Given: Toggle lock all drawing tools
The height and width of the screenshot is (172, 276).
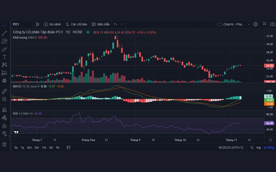Looking at the screenshot, I should (4, 126).
